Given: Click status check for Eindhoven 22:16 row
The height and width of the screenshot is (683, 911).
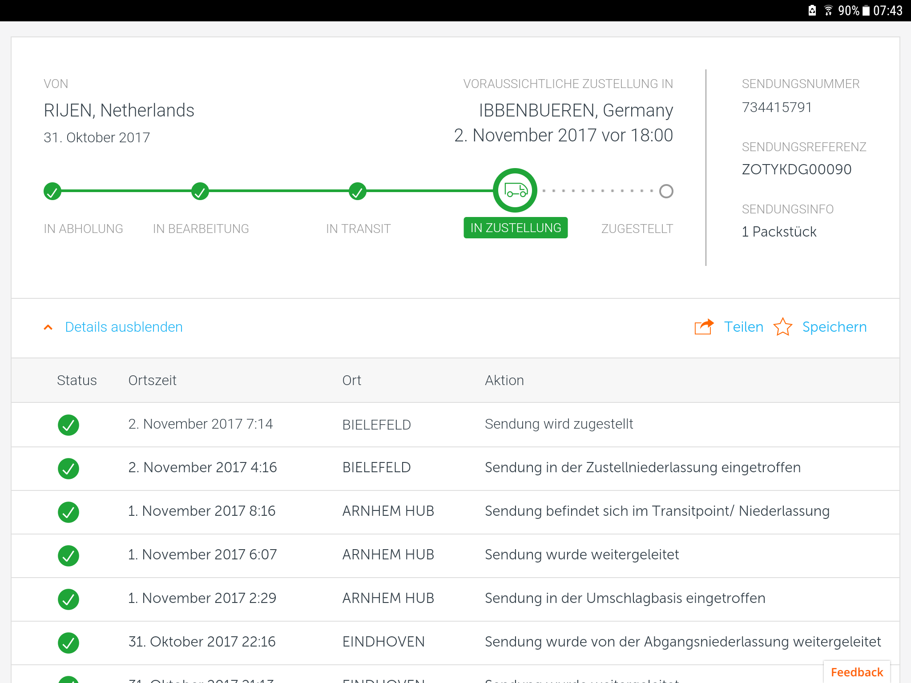Looking at the screenshot, I should (69, 643).
